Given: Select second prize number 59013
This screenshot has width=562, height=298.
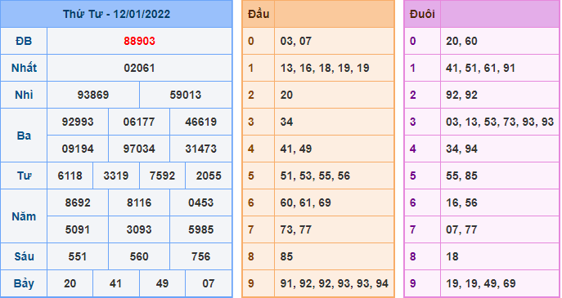Looking at the screenshot, I should point(186,95).
